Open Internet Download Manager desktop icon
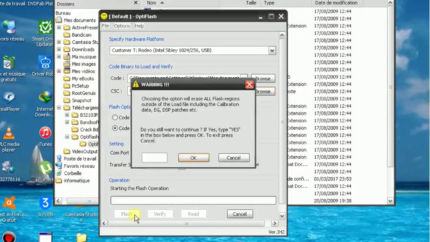Image resolution: width=430 pixels, height=242 pixels. pos(45,104)
